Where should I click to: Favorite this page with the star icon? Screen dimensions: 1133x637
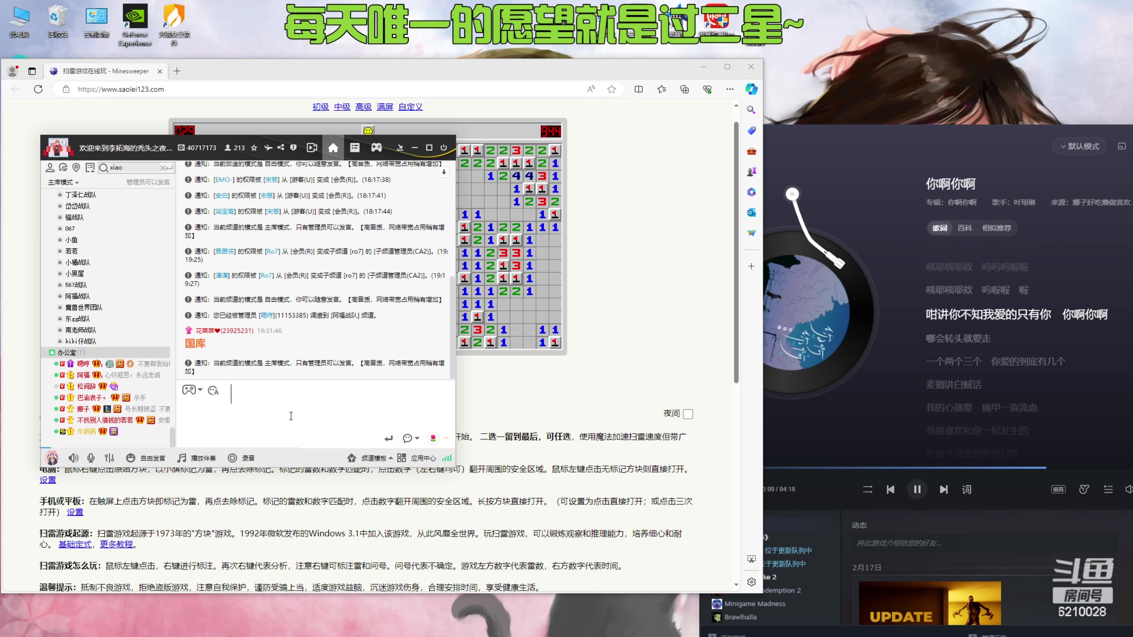[612, 89]
